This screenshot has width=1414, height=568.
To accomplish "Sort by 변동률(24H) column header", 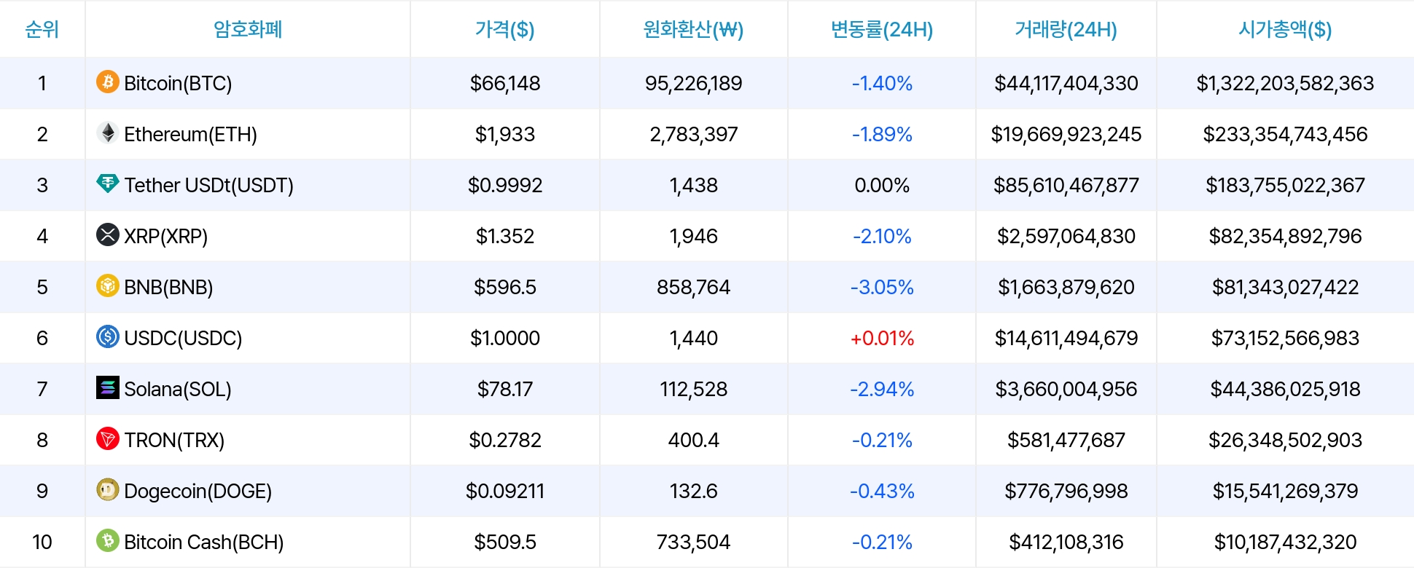I will tap(882, 29).
